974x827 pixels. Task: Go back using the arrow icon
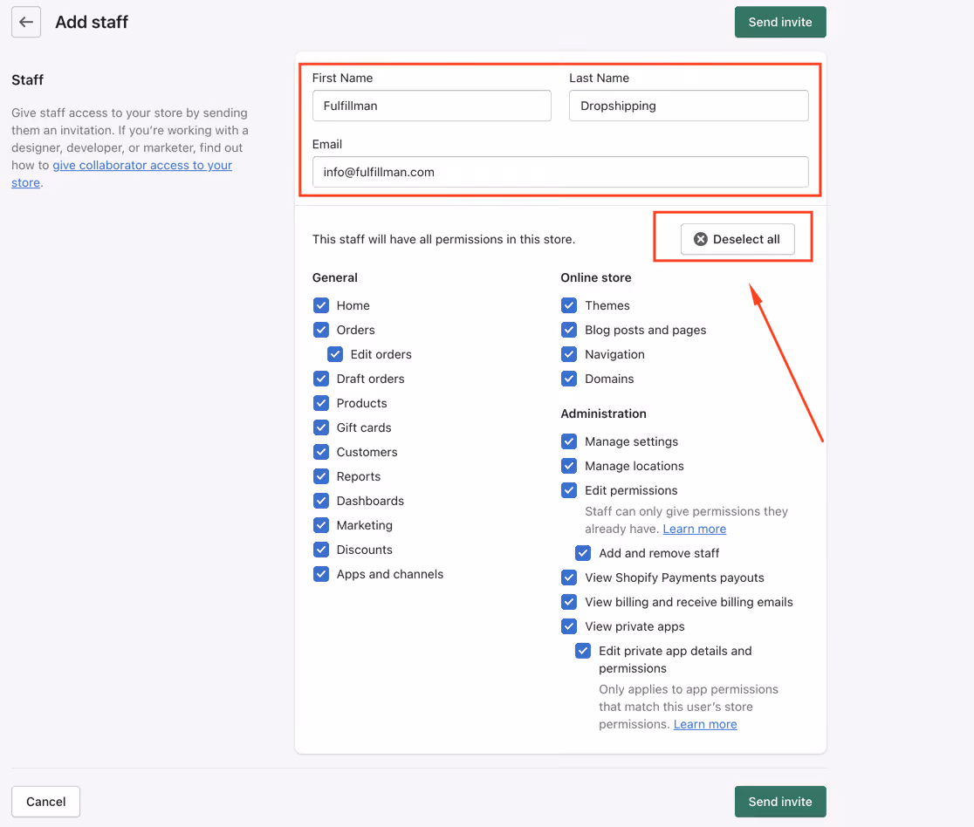[x=26, y=23]
